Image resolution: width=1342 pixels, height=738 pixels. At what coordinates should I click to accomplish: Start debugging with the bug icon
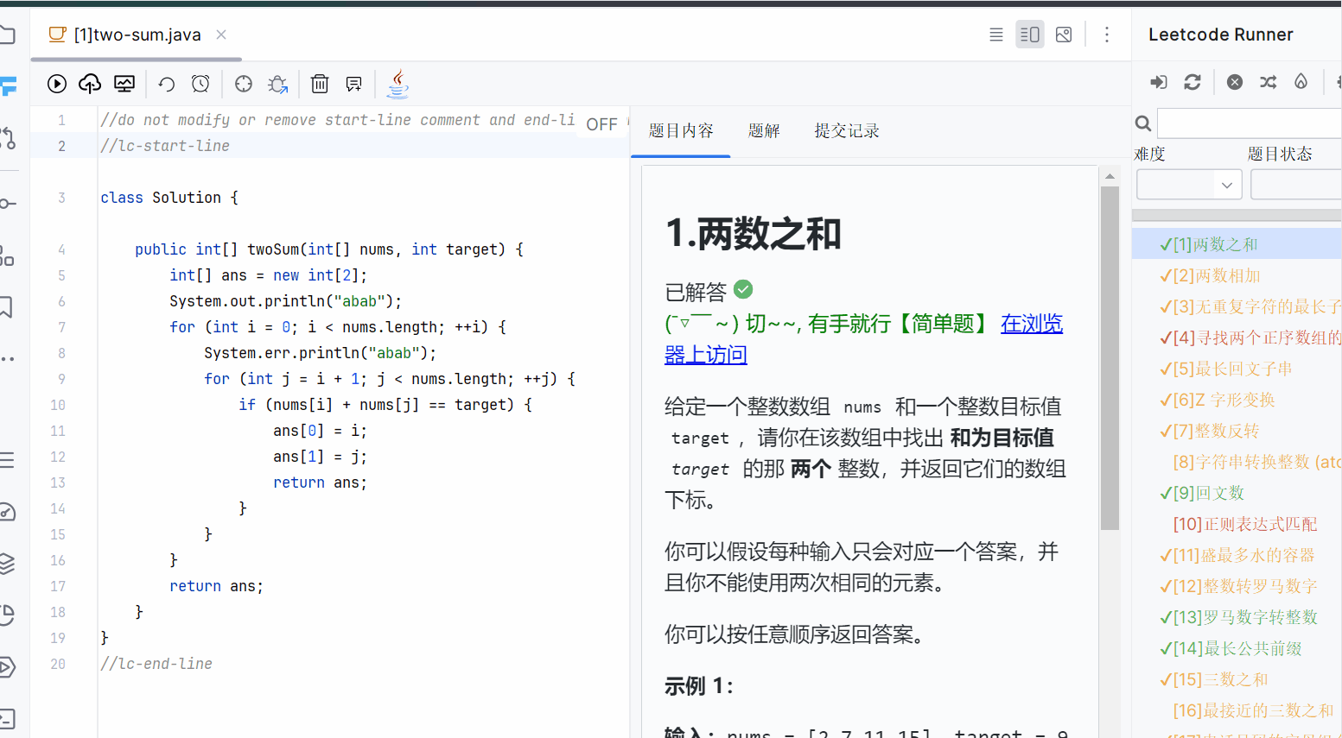(x=277, y=84)
